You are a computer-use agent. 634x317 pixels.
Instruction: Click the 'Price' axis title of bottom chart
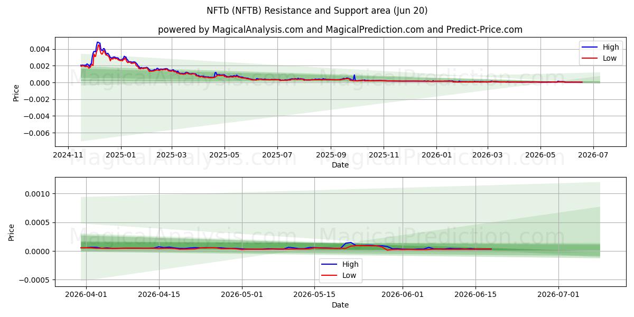click(x=12, y=232)
